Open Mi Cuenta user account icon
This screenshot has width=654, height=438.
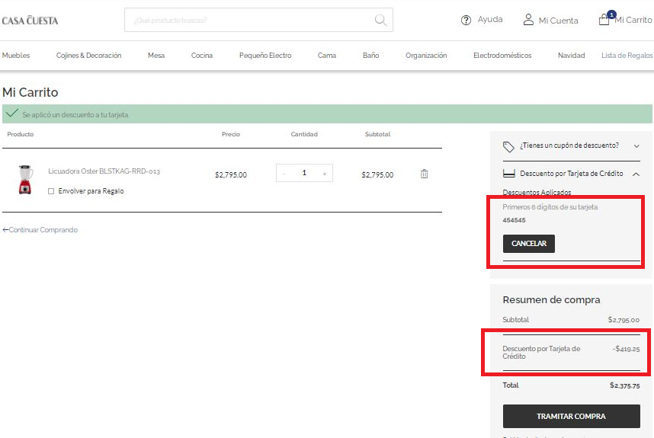[x=528, y=20]
